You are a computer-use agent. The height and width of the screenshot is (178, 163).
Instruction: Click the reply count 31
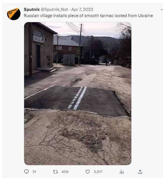(x=34, y=172)
